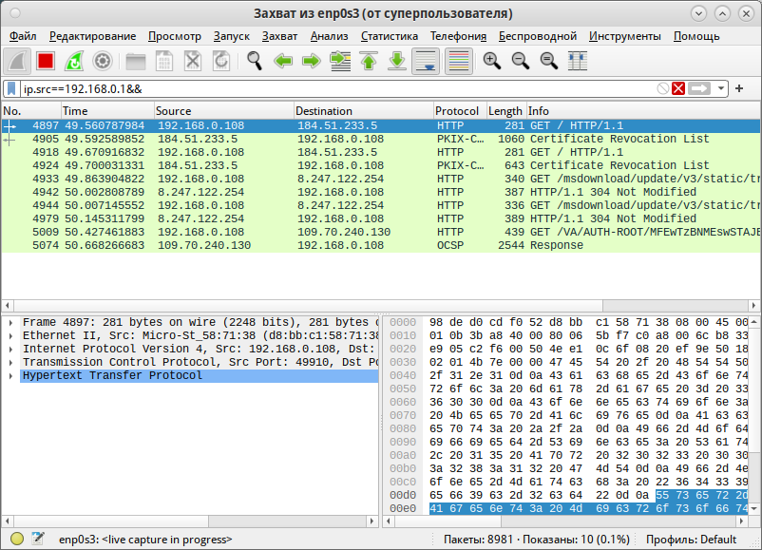Click the display filter input field
762x550 pixels.
point(338,89)
